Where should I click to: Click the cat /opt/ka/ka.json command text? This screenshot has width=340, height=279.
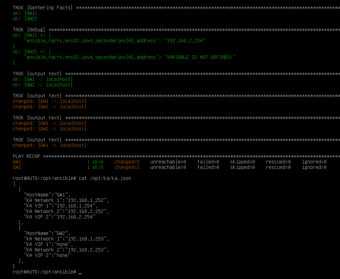105,178
